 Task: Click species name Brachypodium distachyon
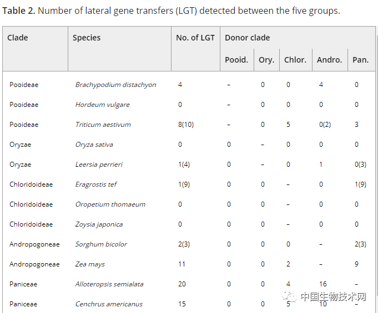point(115,85)
